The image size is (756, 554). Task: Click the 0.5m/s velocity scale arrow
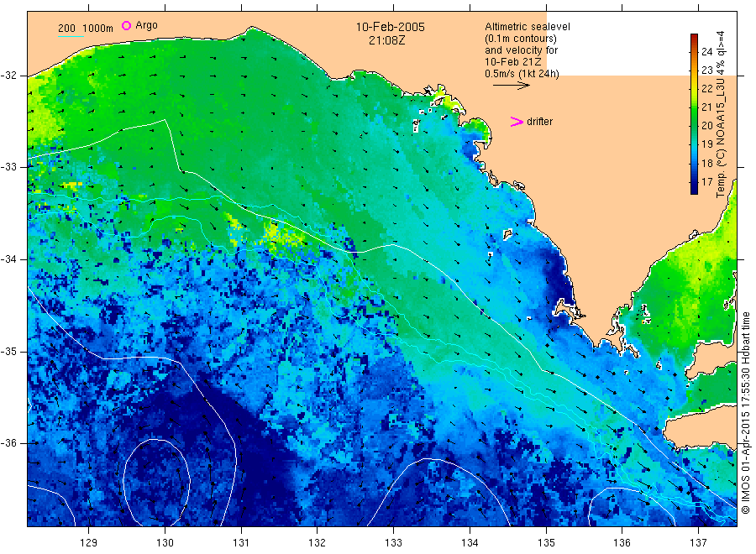(511, 86)
